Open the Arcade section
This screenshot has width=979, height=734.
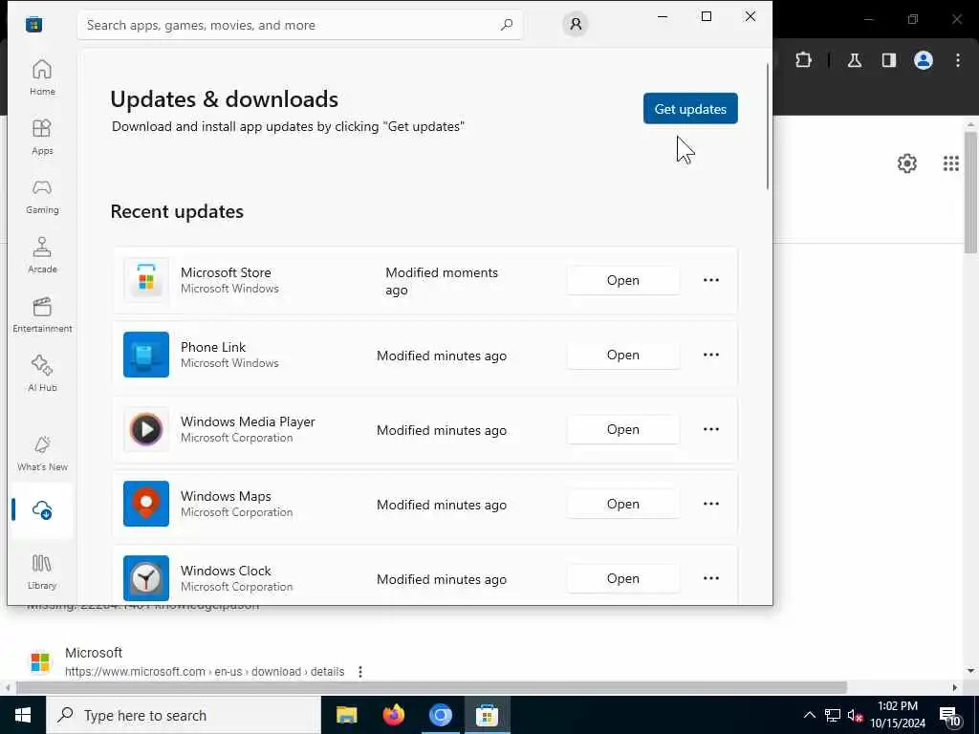click(42, 255)
